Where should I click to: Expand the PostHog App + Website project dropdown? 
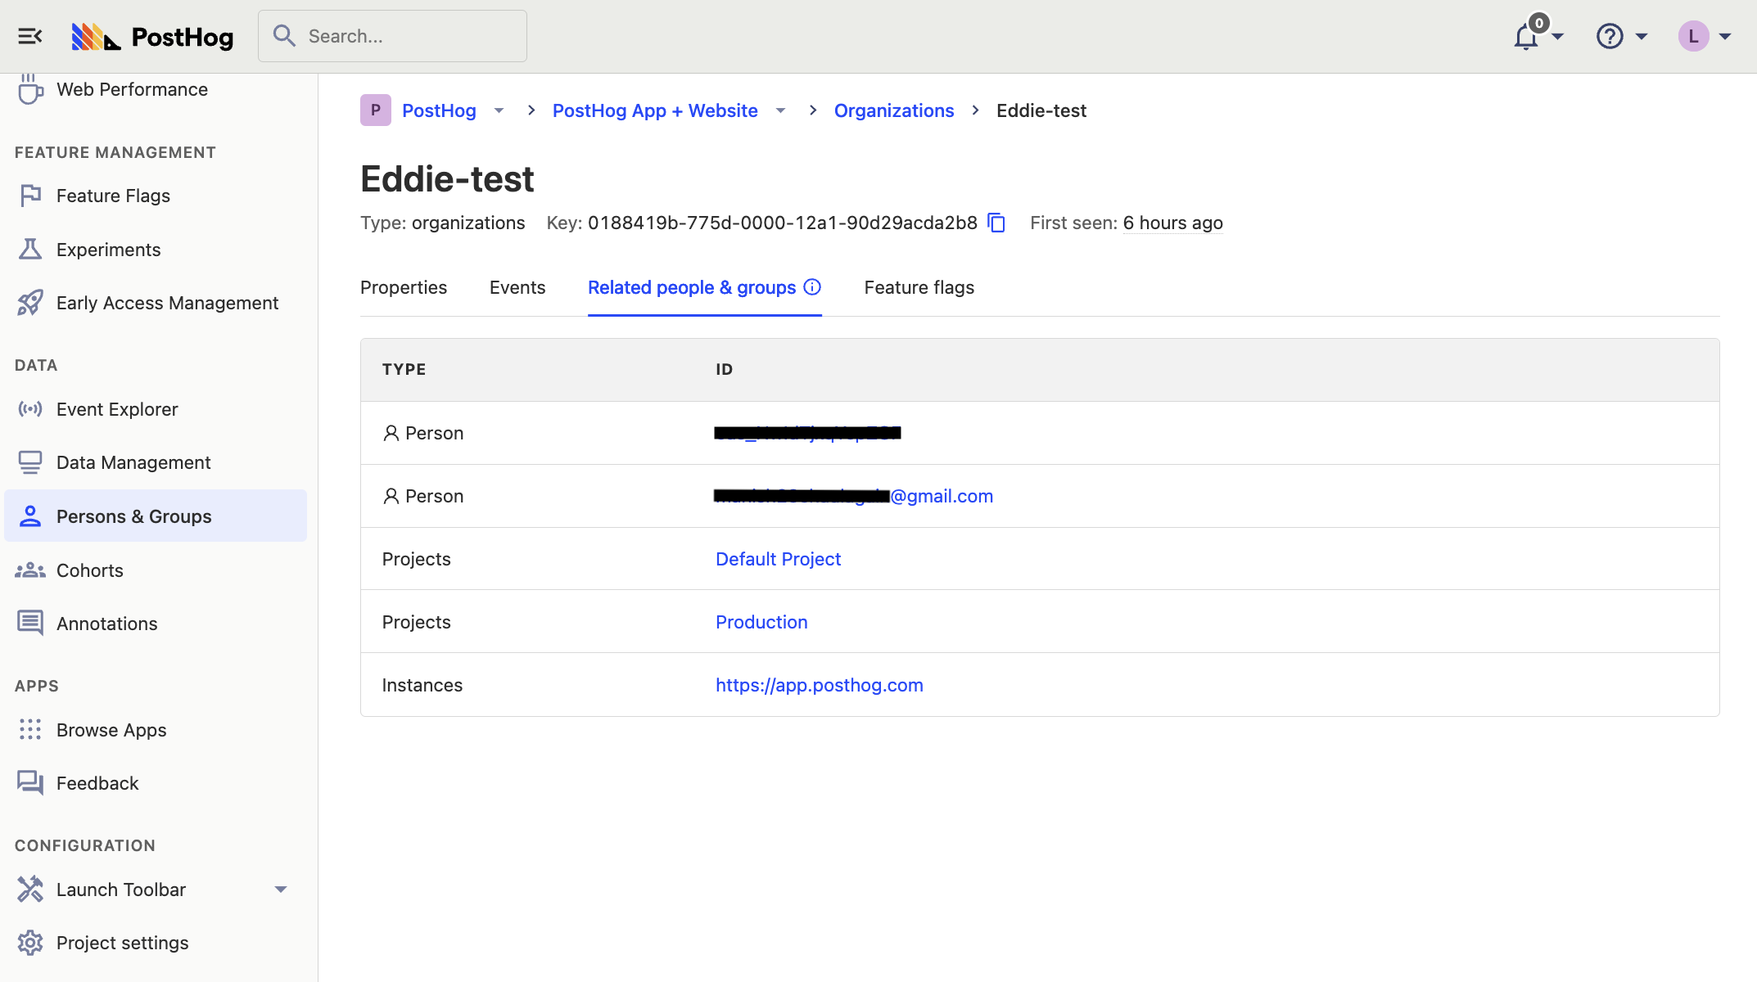[x=780, y=110]
